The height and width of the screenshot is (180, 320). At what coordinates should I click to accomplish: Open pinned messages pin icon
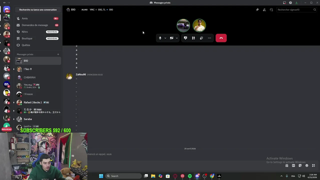[x=257, y=10]
